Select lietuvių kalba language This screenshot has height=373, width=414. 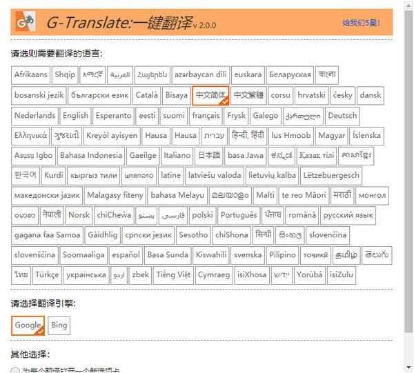tap(272, 176)
